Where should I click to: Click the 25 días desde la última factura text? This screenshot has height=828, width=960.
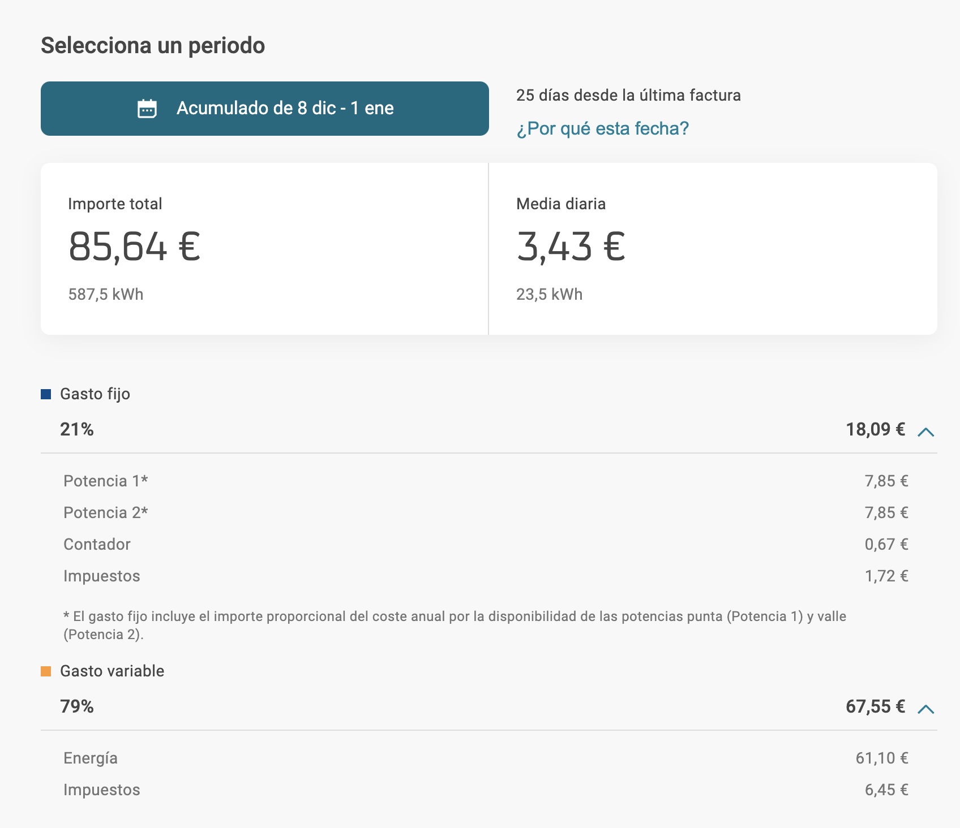(628, 95)
